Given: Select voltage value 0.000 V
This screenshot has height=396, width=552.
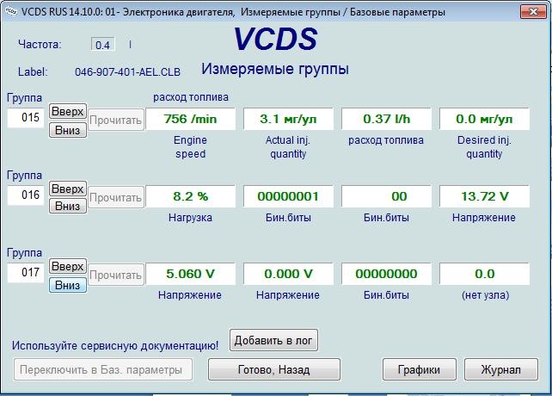Looking at the screenshot, I should (288, 274).
